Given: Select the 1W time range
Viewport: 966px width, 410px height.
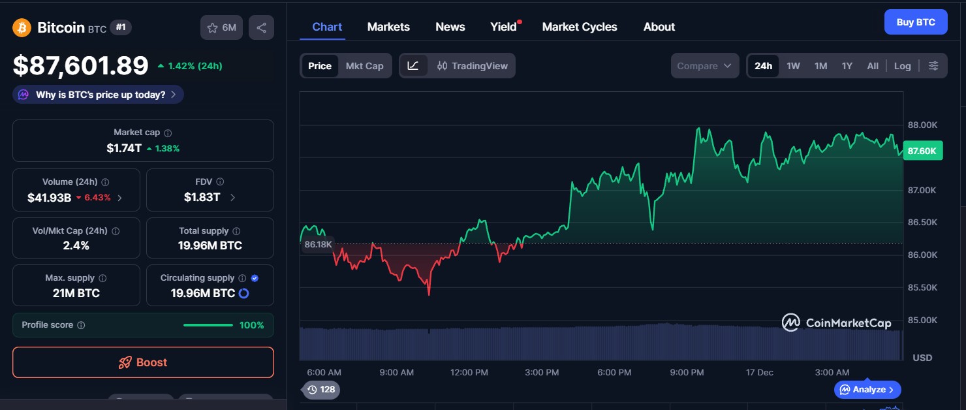Looking at the screenshot, I should click(x=793, y=65).
